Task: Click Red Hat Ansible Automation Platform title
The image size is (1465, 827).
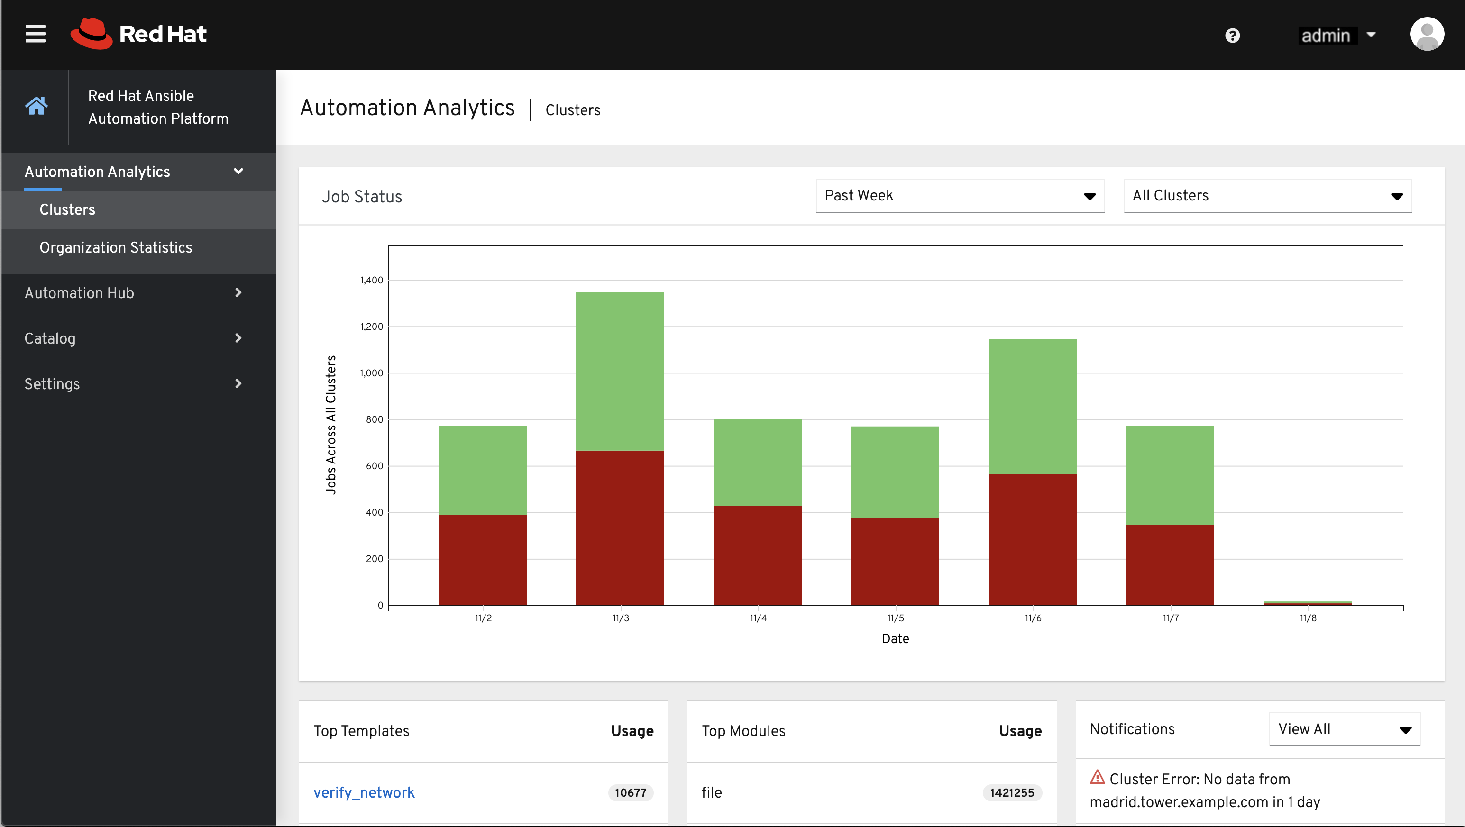Action: 158,107
